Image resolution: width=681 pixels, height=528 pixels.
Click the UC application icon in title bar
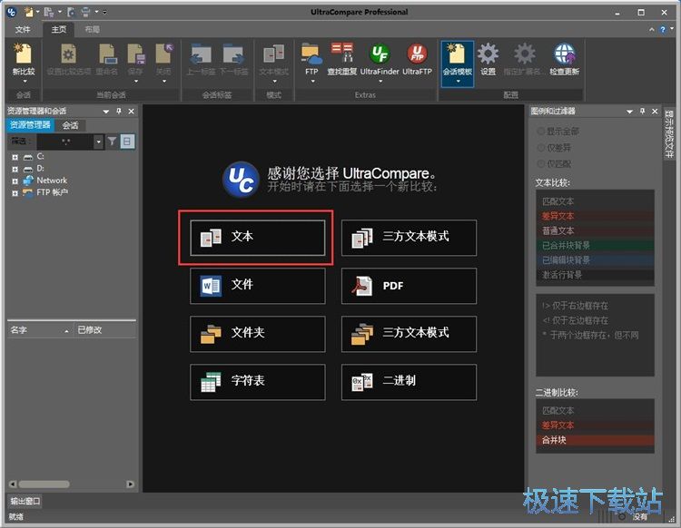pyautogui.click(x=12, y=12)
